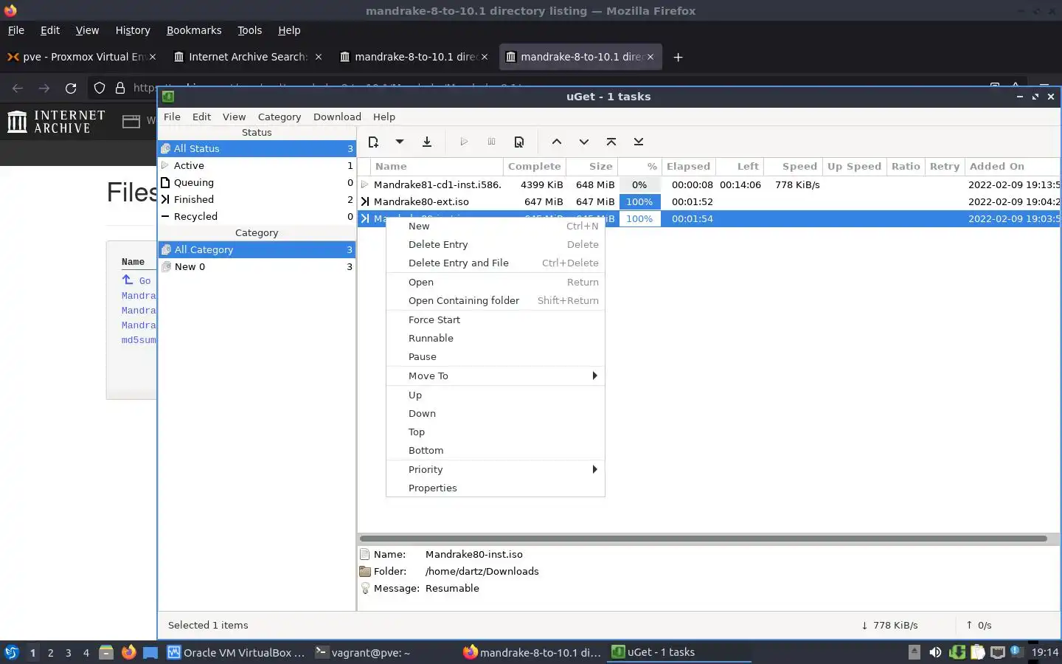This screenshot has width=1062, height=664.
Task: Select the Recycled status filter
Action: tap(257, 216)
